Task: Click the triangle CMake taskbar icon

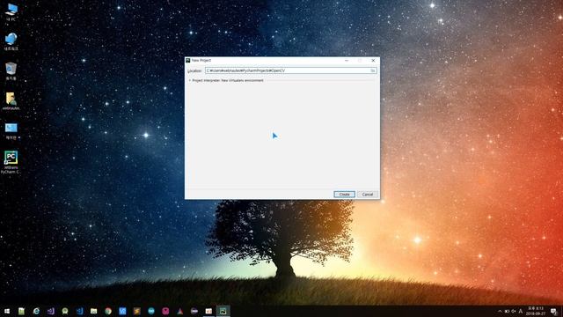Action: coord(179,311)
